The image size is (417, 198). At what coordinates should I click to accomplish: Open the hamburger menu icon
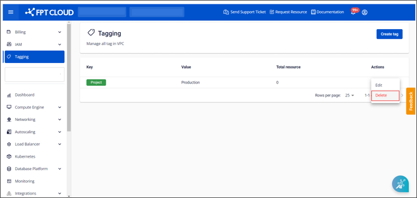click(x=11, y=12)
